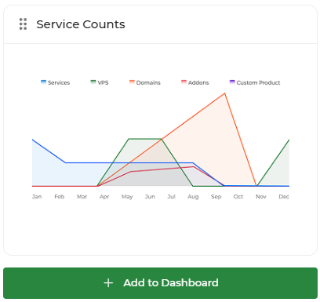Click the orange Domains legend swatch
The width and height of the screenshot is (320, 302).
(x=132, y=82)
